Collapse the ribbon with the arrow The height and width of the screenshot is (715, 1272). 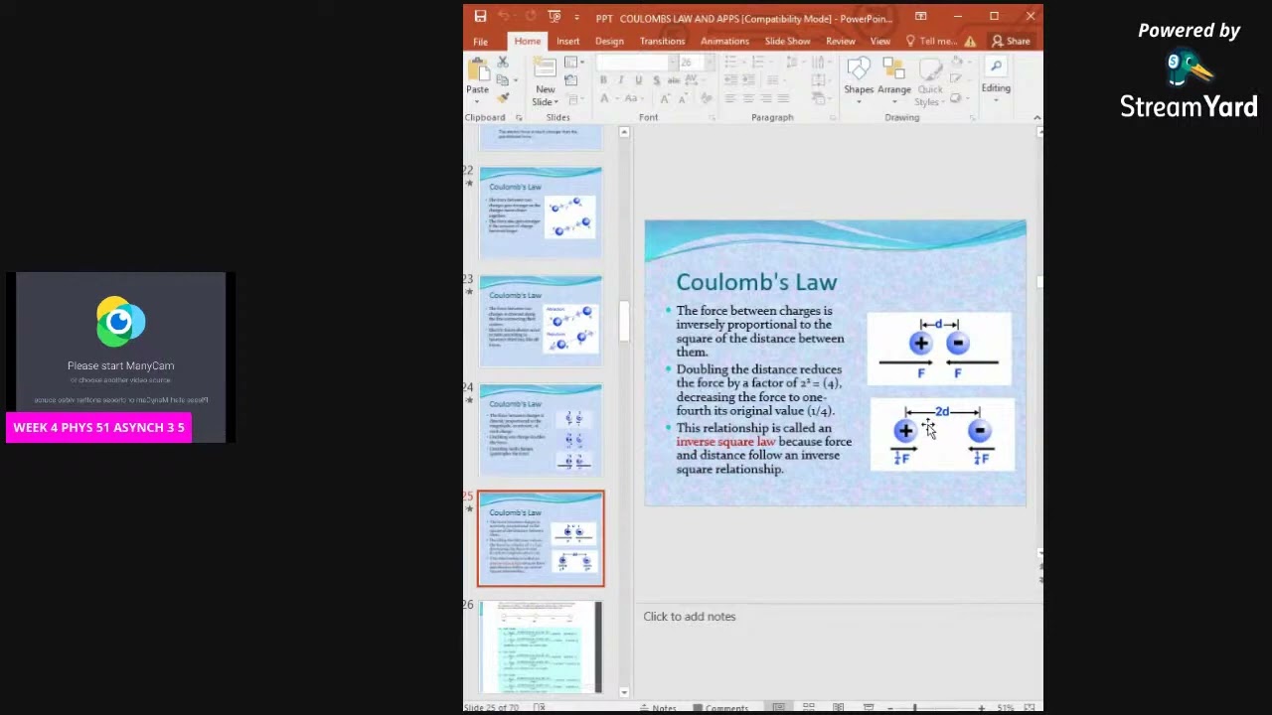1036,117
